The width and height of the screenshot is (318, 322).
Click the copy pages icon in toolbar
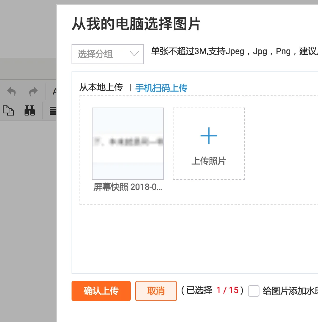[x=8, y=110]
